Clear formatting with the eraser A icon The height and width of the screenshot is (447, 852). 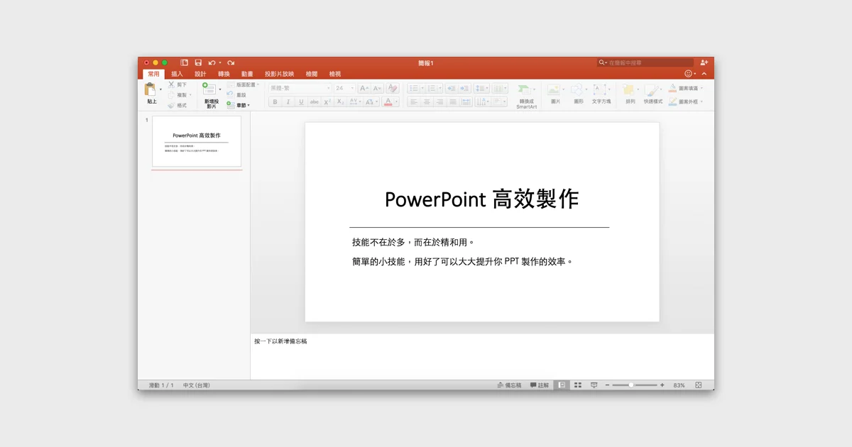(393, 89)
